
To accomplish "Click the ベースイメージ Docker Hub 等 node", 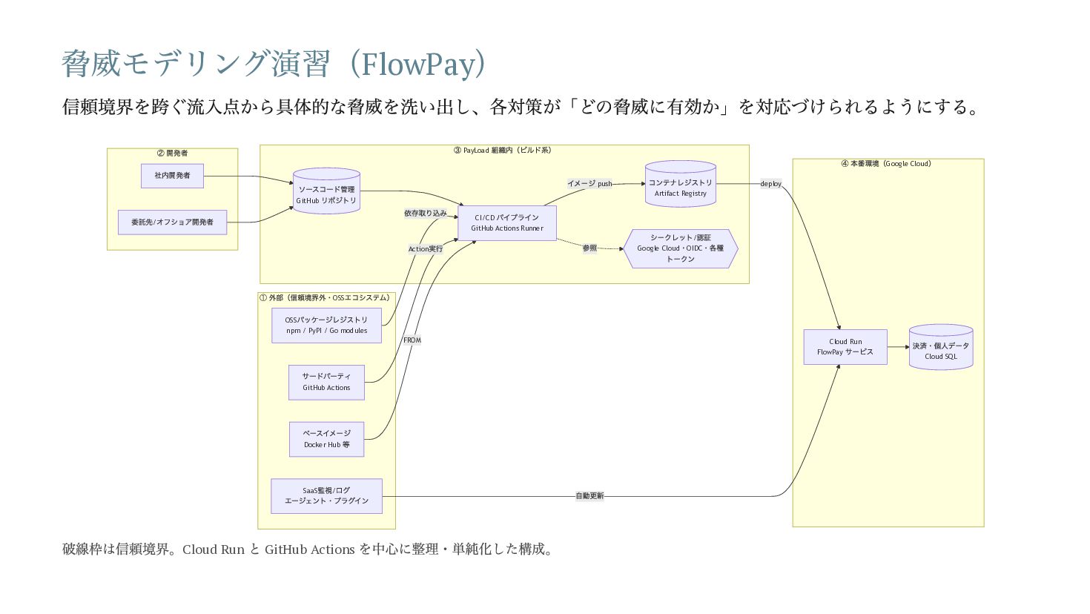I will (326, 439).
